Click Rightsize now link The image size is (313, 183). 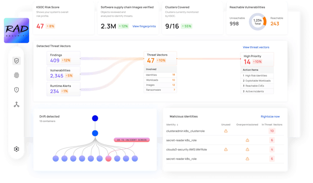click(x=270, y=117)
